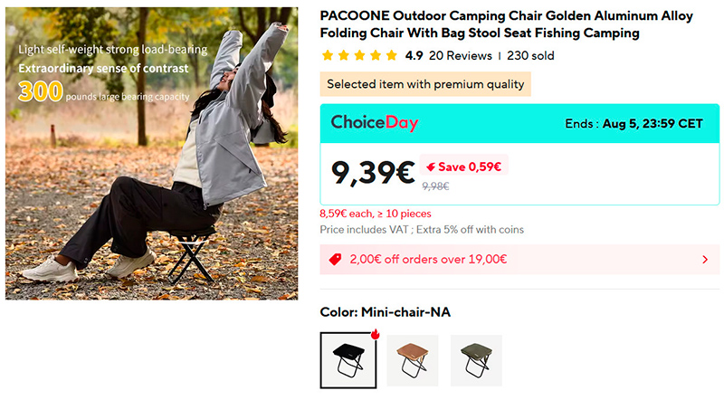724x400 pixels.
Task: Select the black mini-chair color
Action: tap(348, 360)
